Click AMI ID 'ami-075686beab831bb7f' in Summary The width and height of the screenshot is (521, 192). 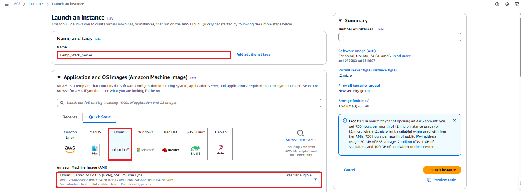[x=356, y=61]
